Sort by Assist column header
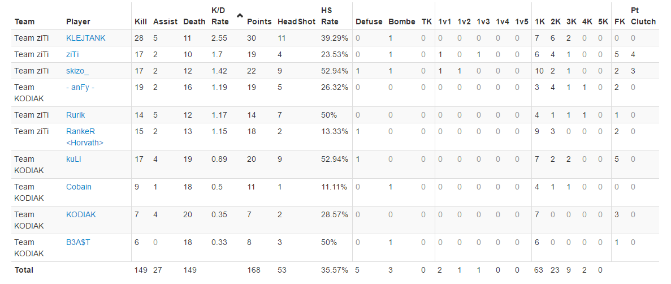 coord(165,21)
